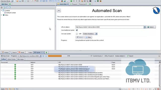This screenshot has height=90, width=161.
Task: Switch to the Request tab
Action: click(73, 4)
